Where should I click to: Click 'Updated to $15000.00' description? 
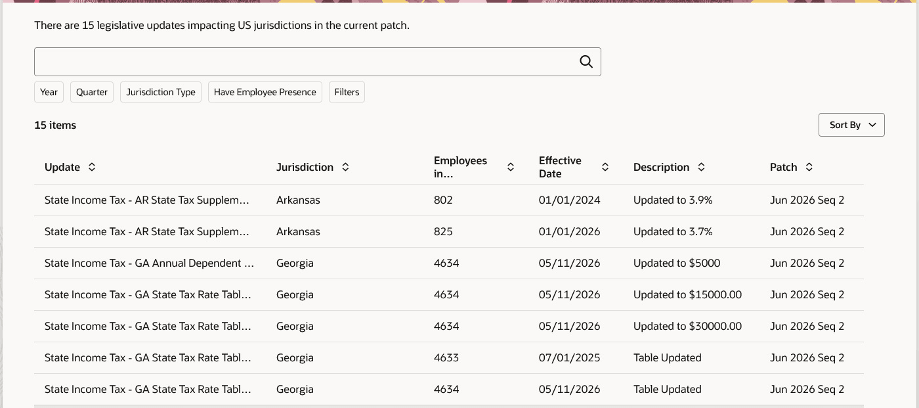pyautogui.click(x=687, y=294)
